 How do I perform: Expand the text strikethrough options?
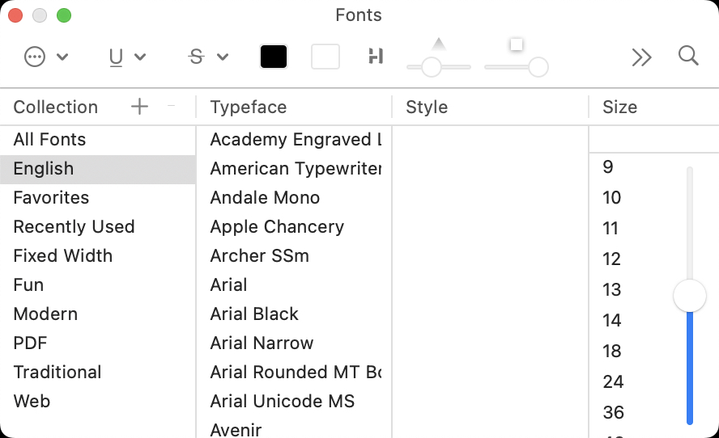click(x=208, y=57)
